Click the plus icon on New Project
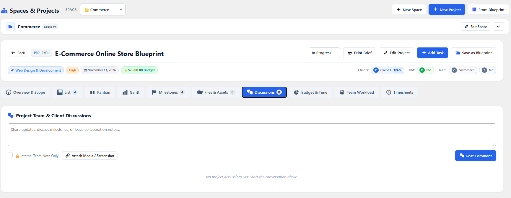Screen dimensions: 511x198 435,9
